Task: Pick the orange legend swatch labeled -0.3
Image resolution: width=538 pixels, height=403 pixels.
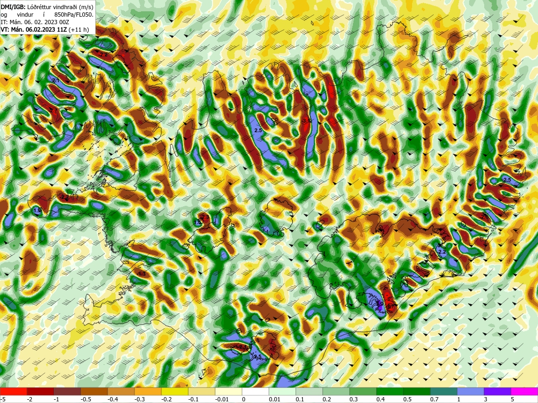Action: [x=148, y=391]
